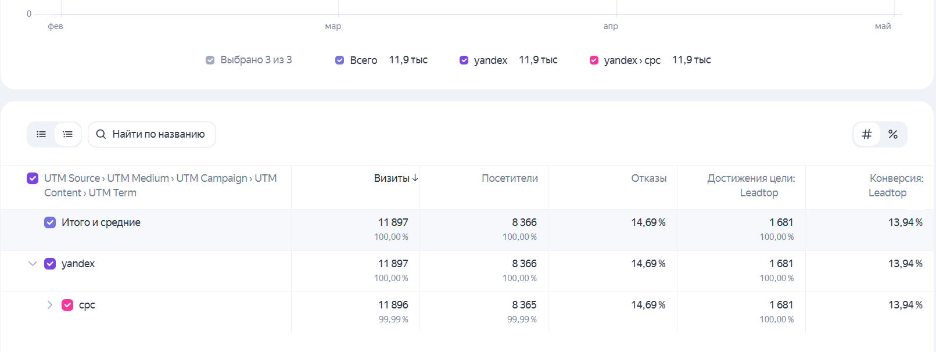This screenshot has width=936, height=352.
Task: Sort by 'Достижения цели: Leadtop' column
Action: pos(751,185)
